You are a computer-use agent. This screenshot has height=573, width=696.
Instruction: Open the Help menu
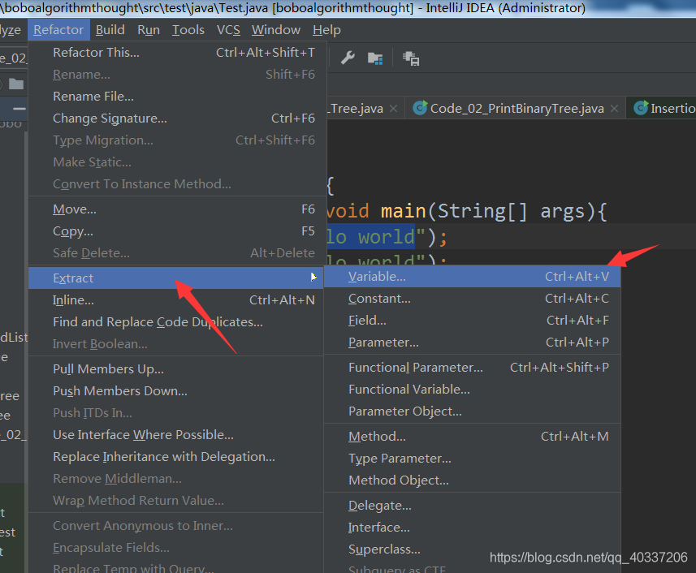[326, 30]
